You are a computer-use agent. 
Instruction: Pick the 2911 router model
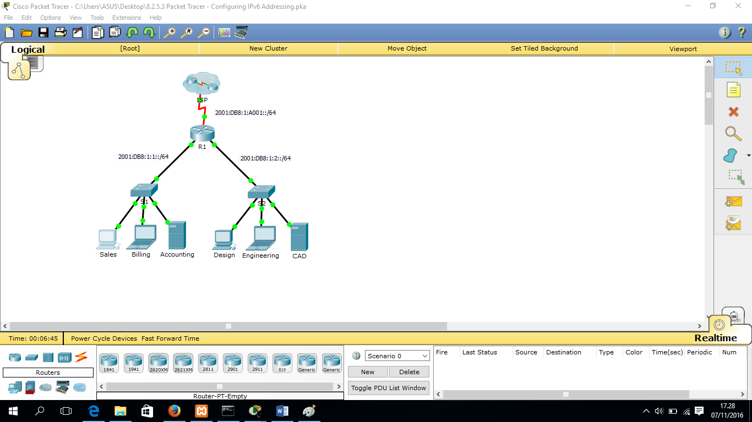[x=257, y=363]
